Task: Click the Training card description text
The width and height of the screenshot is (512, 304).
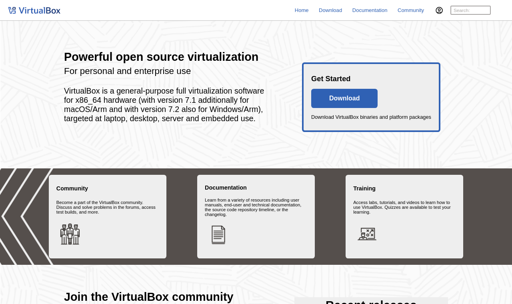Action: tap(402, 207)
